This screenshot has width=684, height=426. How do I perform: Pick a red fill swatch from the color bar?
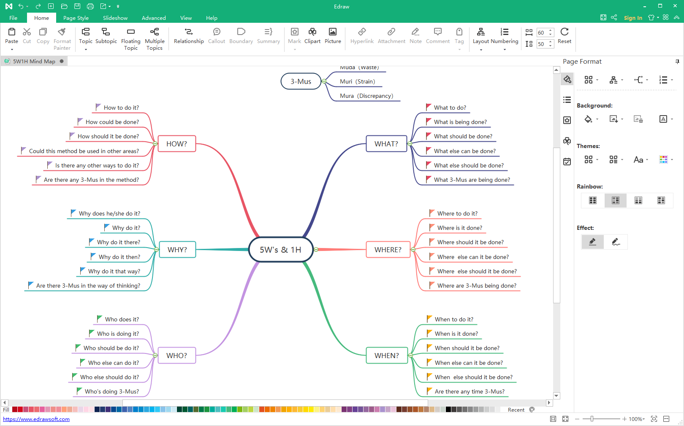coord(16,410)
